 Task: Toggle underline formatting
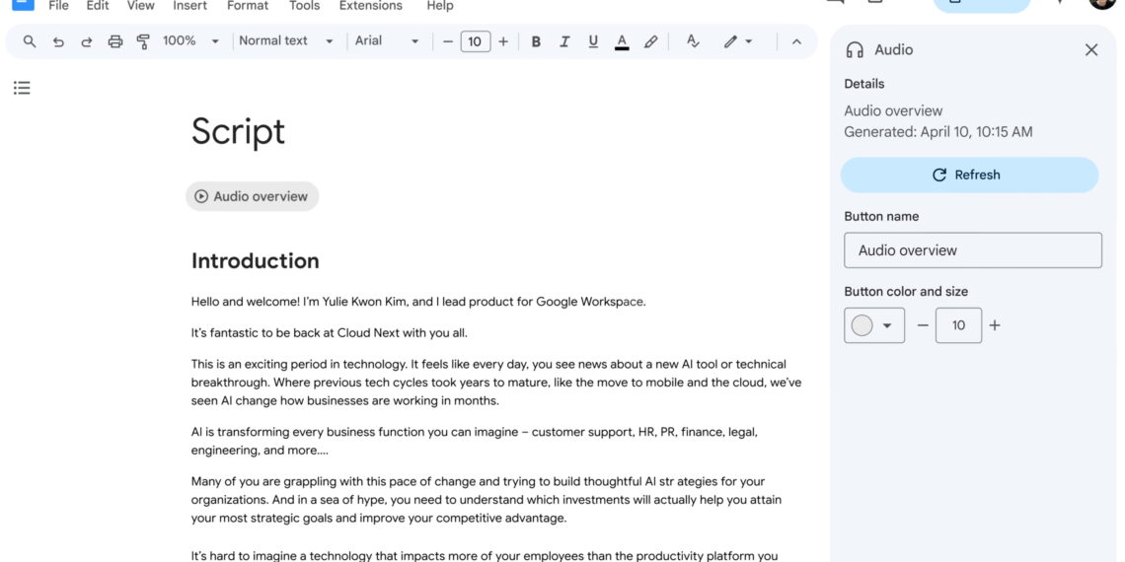coord(593,41)
